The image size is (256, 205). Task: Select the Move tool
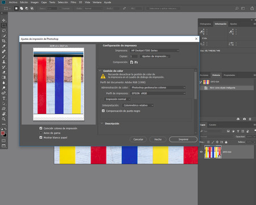(x=3, y=20)
